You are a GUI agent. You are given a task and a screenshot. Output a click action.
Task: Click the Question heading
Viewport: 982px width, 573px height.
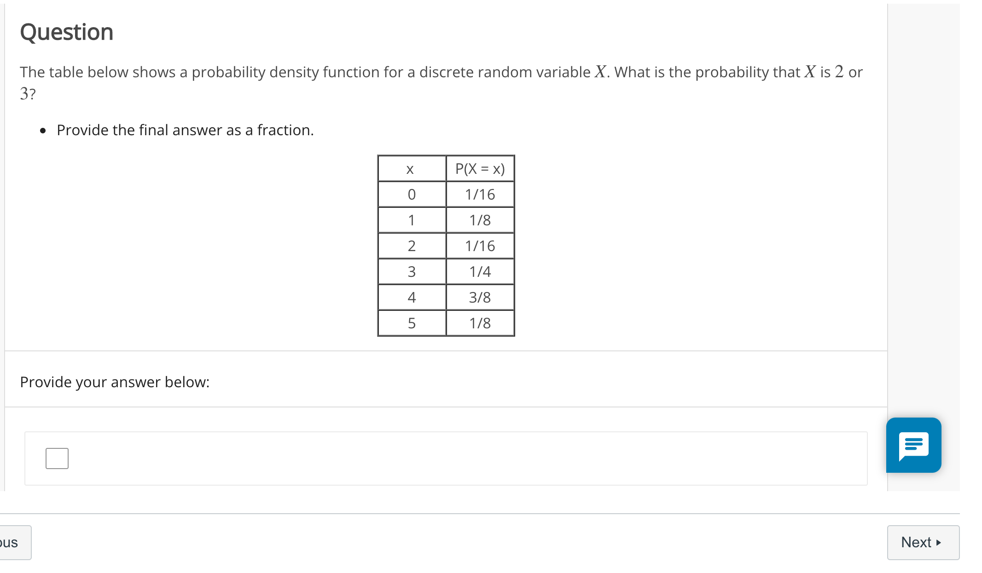pos(67,31)
